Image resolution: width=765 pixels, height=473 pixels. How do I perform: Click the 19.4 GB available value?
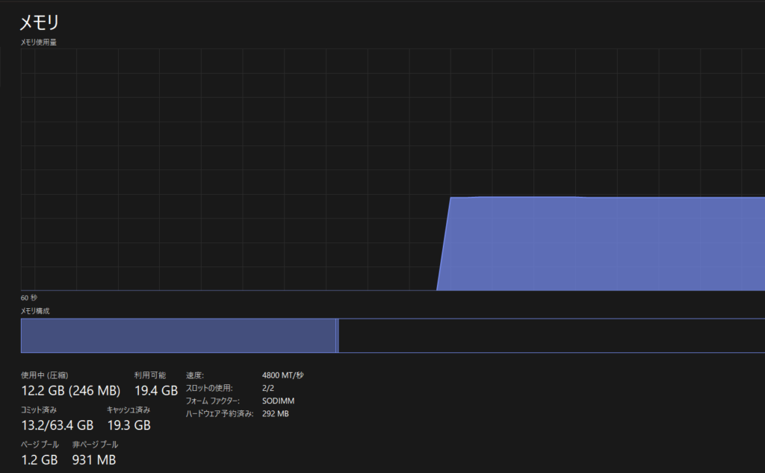[158, 390]
